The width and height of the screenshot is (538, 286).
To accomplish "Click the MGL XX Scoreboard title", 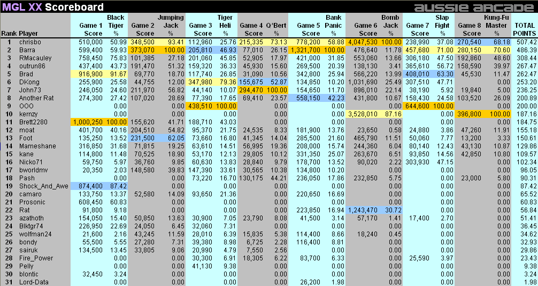I will tap(52, 7).
